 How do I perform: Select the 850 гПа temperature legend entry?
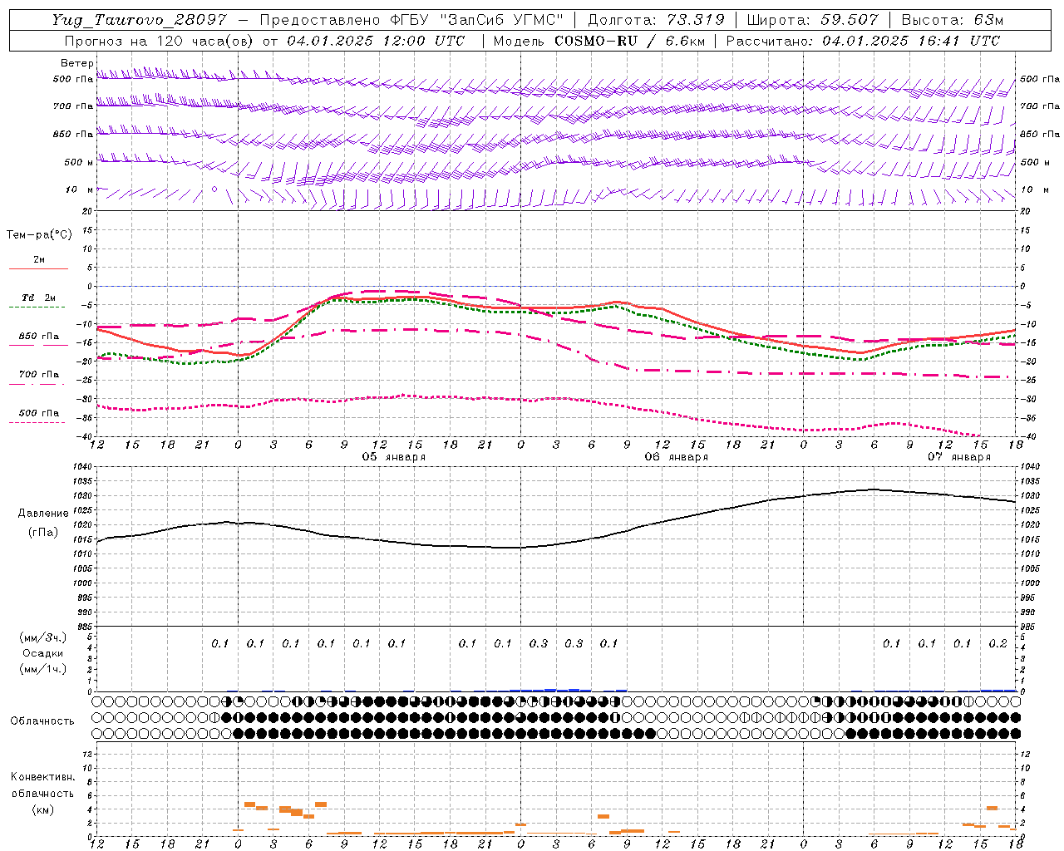[38, 337]
